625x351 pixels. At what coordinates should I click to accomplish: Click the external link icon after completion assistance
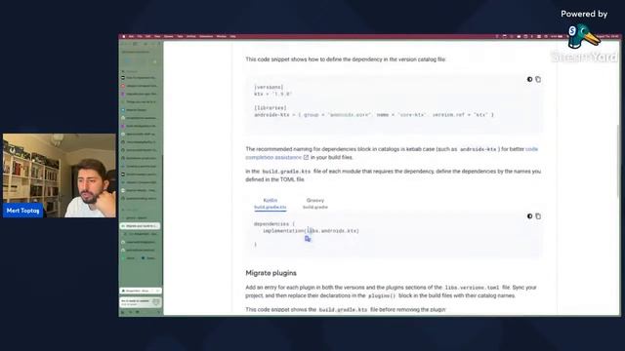coord(306,157)
